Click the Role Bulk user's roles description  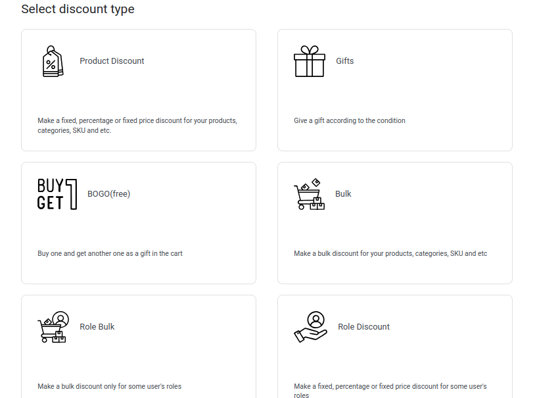tap(109, 387)
